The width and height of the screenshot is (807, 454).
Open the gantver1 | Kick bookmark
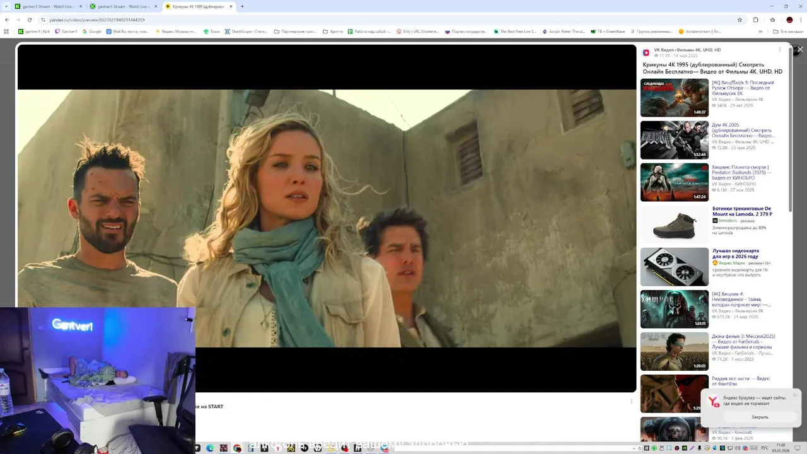(x=34, y=31)
